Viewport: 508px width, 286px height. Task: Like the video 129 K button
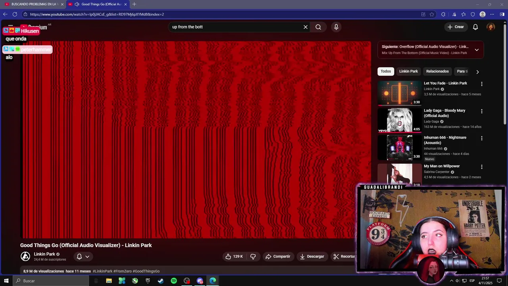234,257
